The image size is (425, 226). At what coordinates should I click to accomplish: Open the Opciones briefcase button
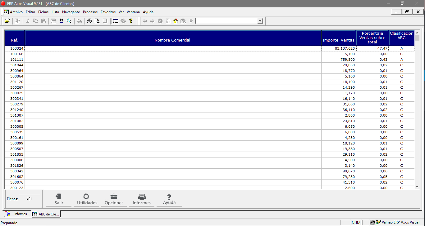pos(114,199)
